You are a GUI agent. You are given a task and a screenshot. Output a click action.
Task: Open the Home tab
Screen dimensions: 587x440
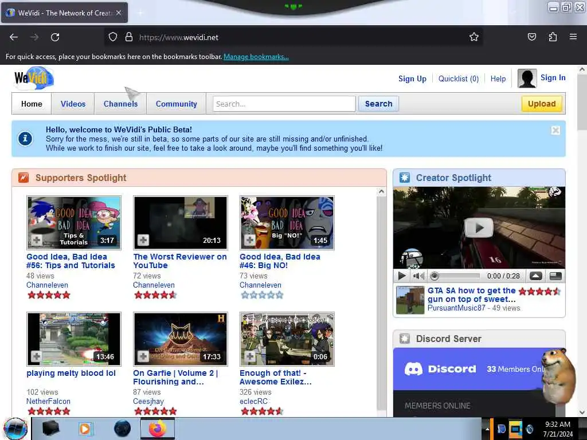32,104
